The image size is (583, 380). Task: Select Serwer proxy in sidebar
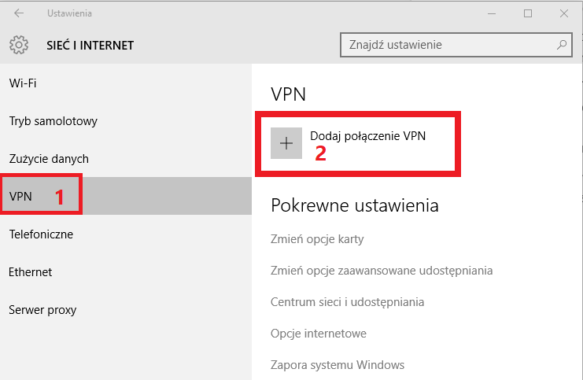(x=42, y=310)
